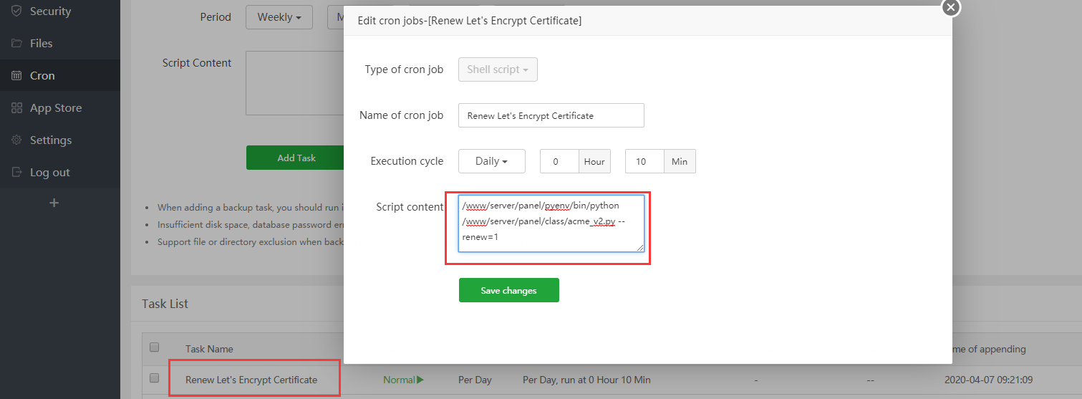Image resolution: width=1082 pixels, height=399 pixels.
Task: Click the Security shield icon in sidebar
Action: click(16, 11)
